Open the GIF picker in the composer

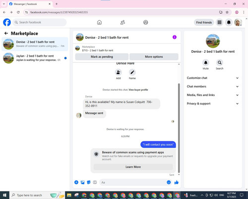(95, 183)
